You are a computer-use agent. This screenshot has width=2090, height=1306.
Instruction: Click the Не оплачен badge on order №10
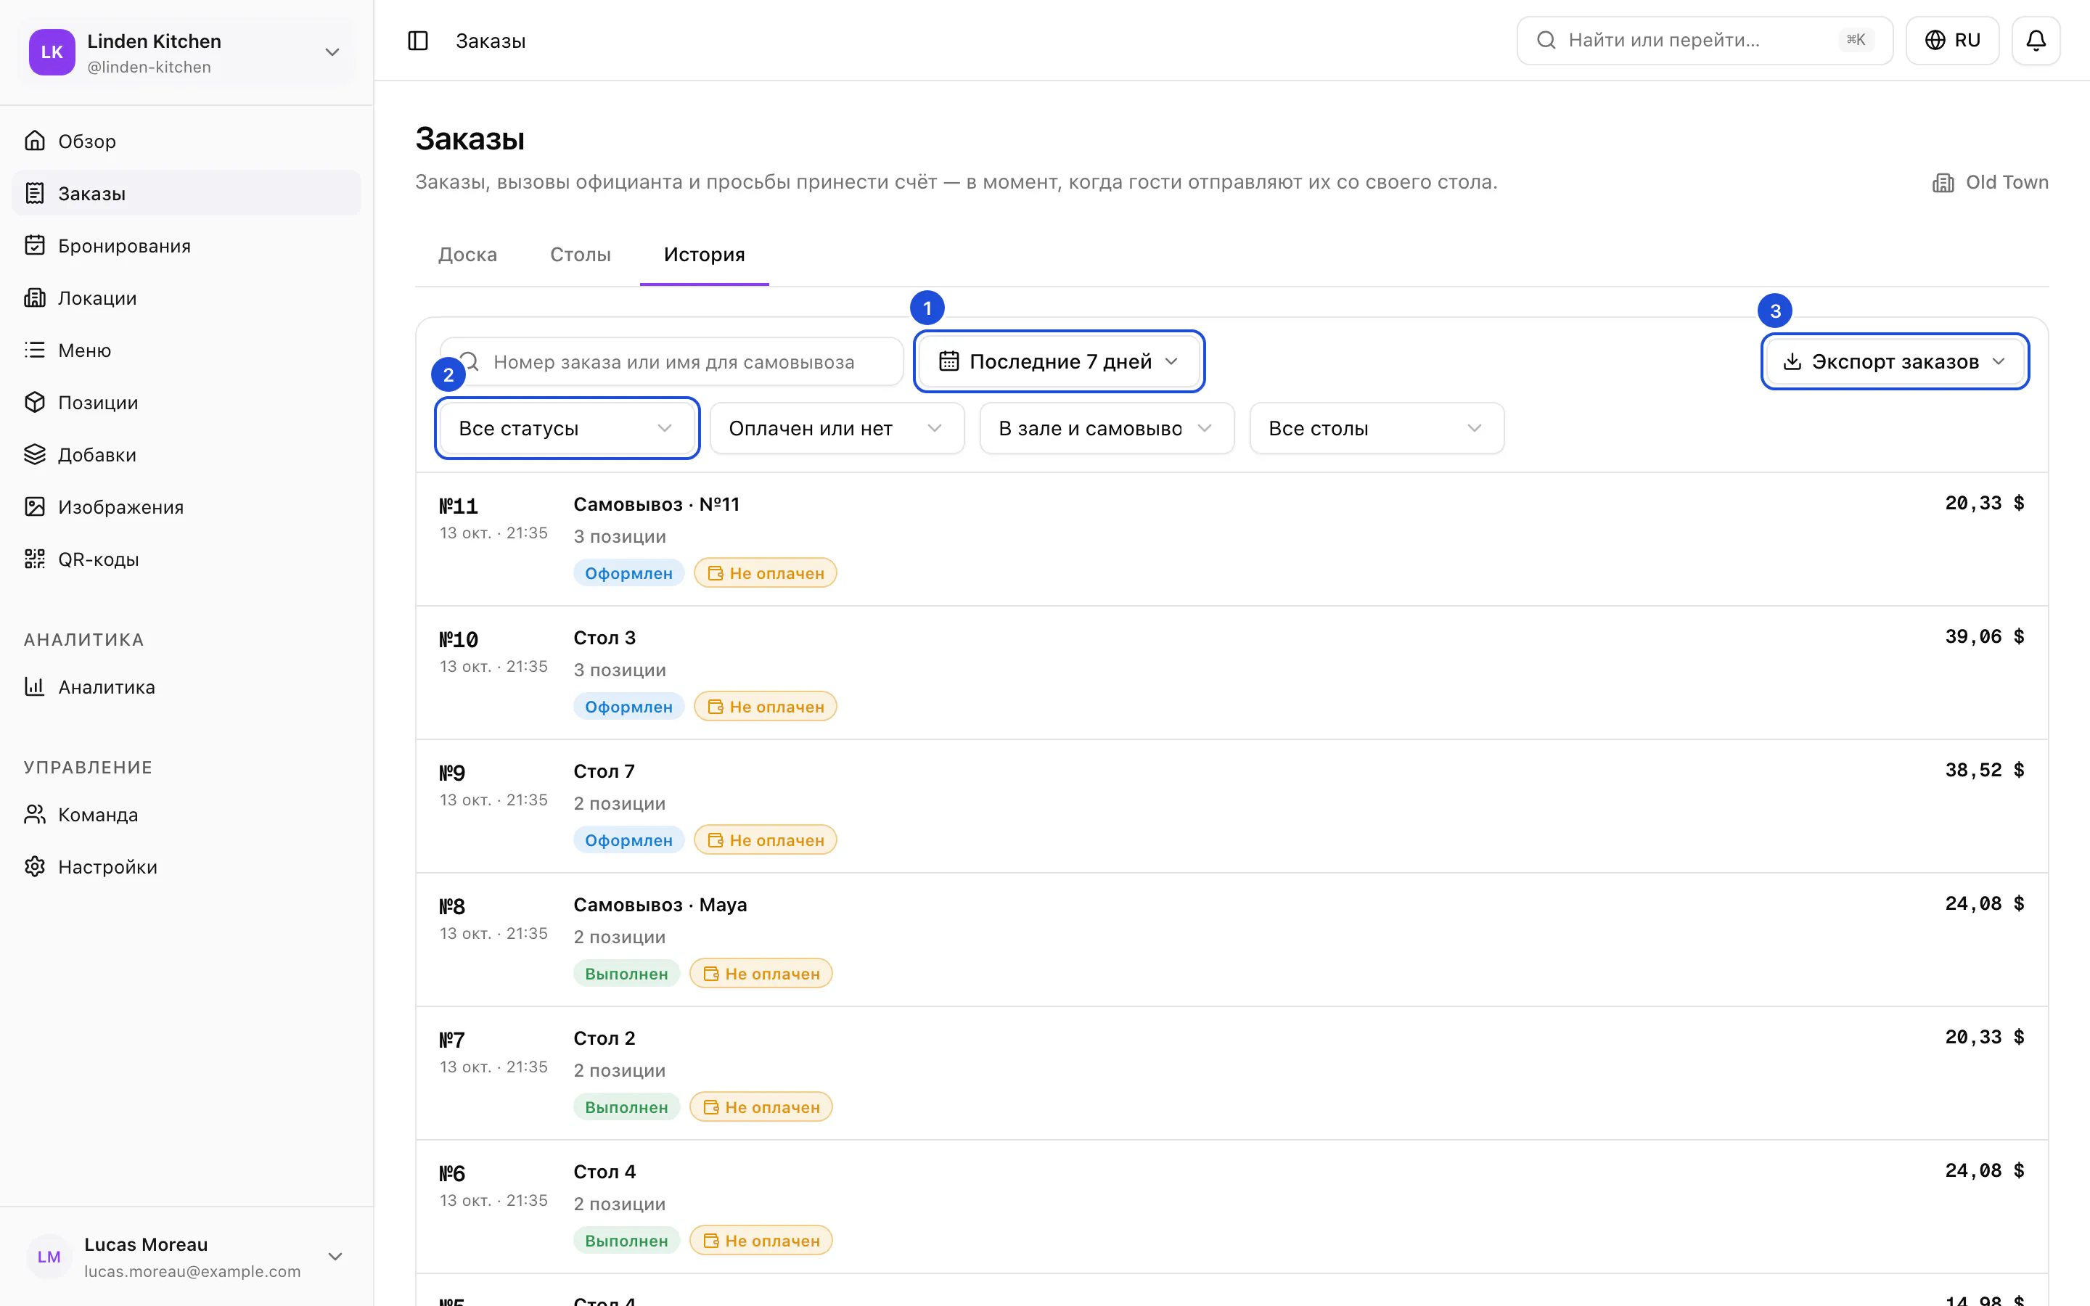point(765,707)
